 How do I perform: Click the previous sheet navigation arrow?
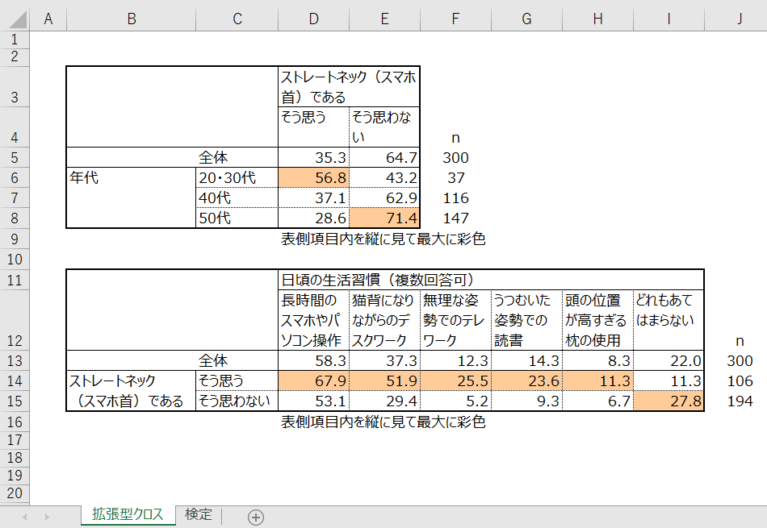[x=25, y=517]
